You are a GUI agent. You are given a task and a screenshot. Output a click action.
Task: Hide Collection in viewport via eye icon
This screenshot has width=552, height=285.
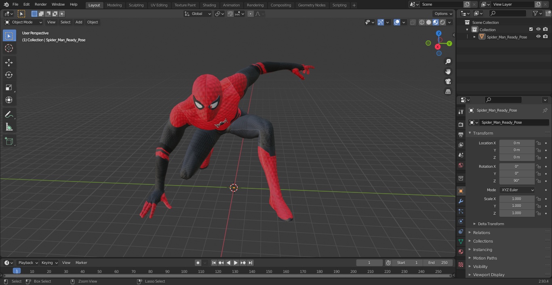click(538, 30)
